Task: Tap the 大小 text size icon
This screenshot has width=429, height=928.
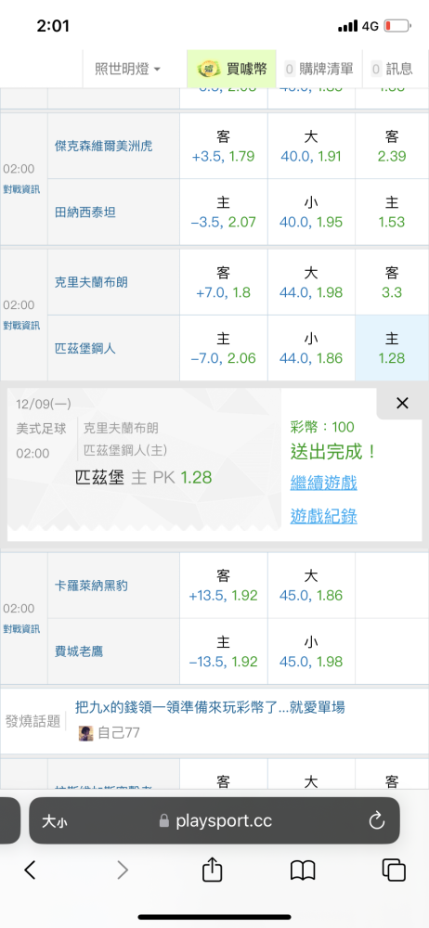Action: (54, 821)
